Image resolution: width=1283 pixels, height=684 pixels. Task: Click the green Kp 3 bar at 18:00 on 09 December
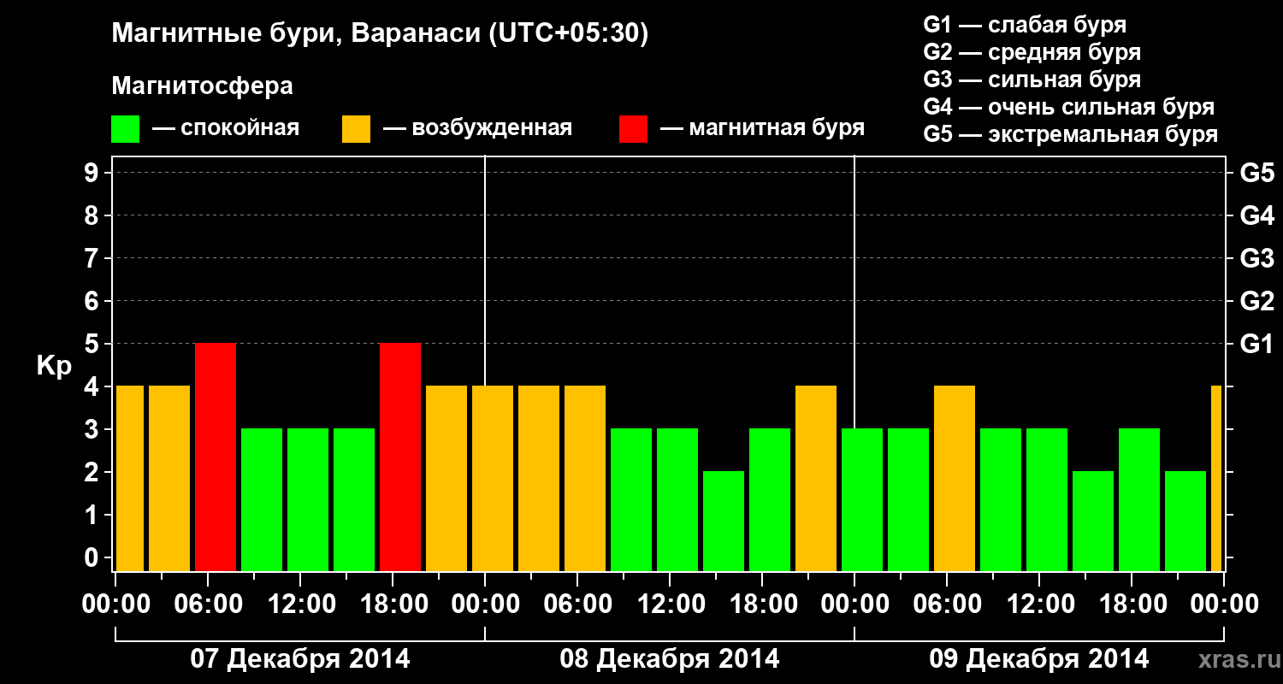(1139, 500)
